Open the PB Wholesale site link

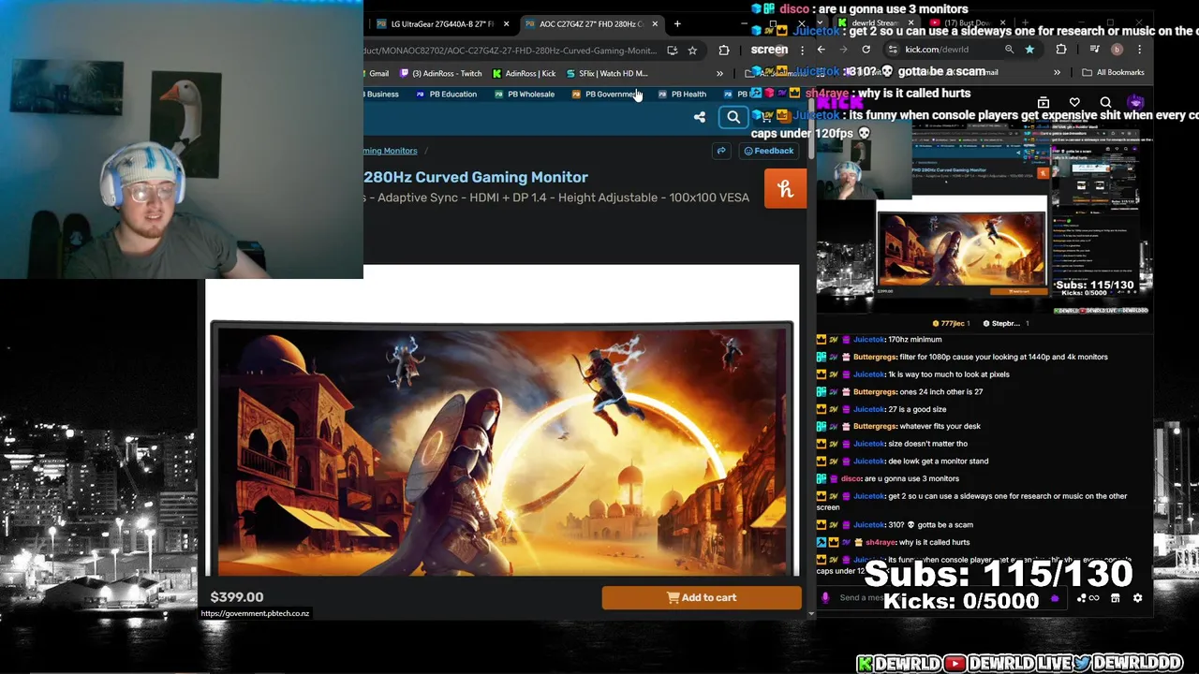click(x=525, y=94)
